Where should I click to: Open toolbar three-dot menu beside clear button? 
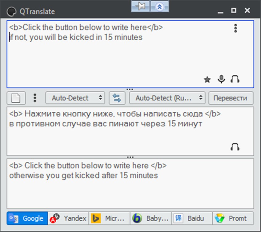pos(35,98)
